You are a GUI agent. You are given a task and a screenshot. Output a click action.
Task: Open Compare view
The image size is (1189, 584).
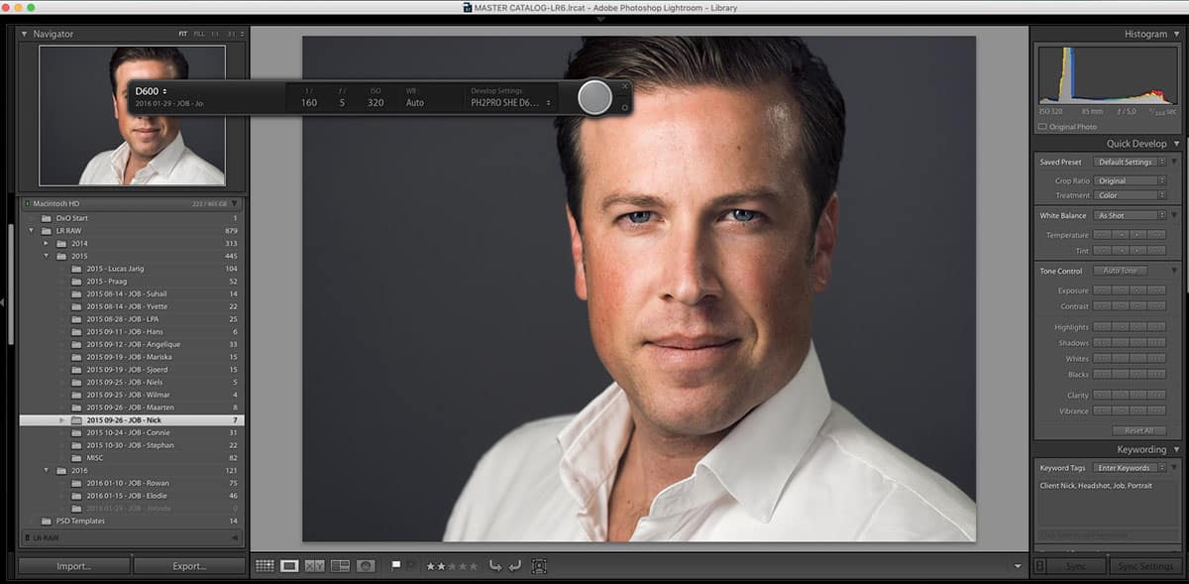tap(315, 565)
